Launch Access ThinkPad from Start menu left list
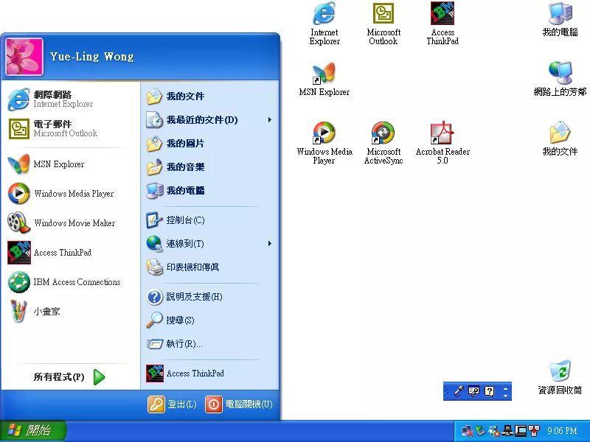 70,253
